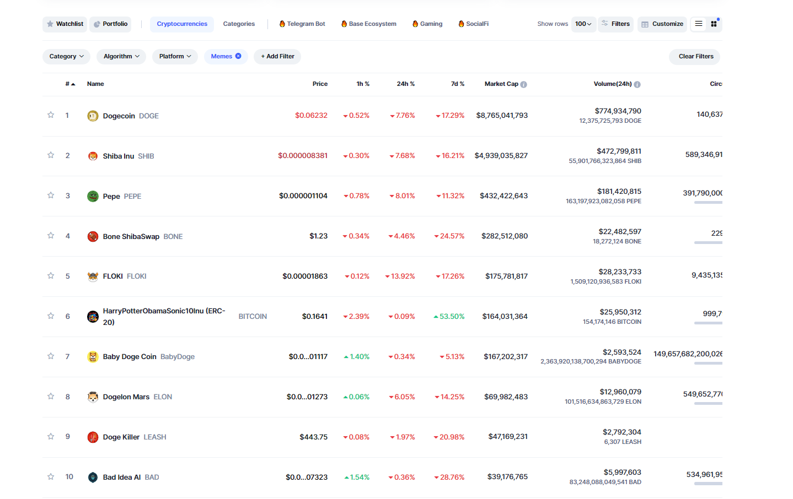
Task: Click the Shiba Inu coin logo
Action: [x=93, y=156]
